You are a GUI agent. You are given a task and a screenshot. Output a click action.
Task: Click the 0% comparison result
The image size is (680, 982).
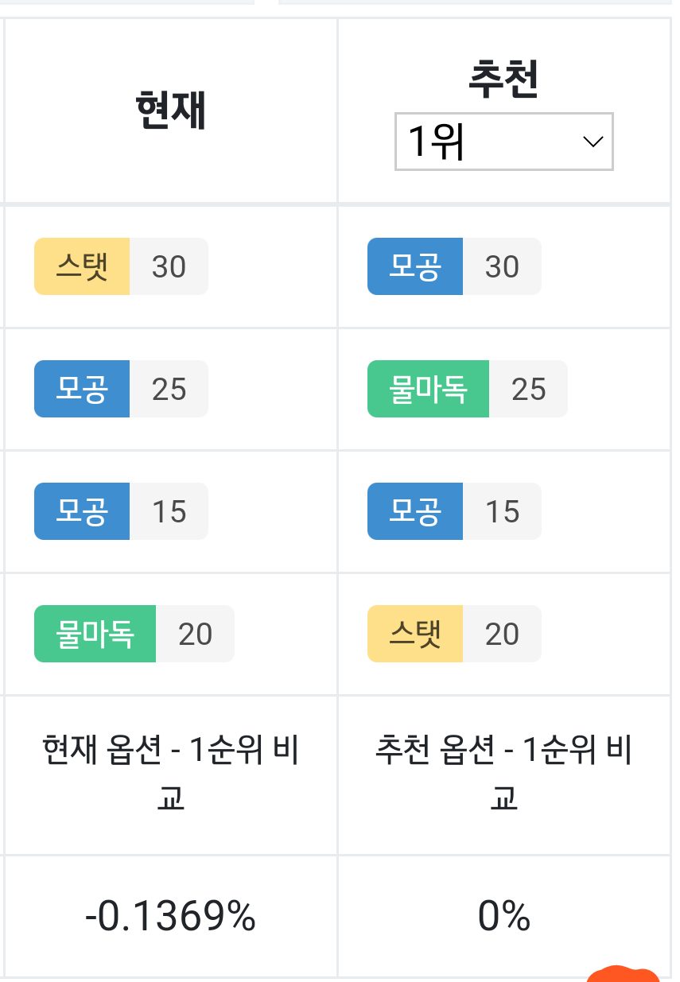click(x=504, y=917)
